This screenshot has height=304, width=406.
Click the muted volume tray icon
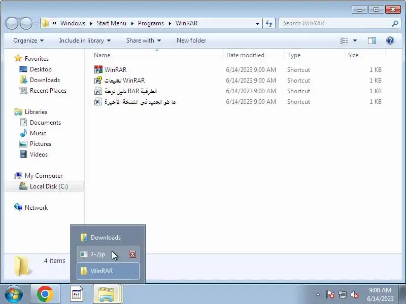(354, 294)
